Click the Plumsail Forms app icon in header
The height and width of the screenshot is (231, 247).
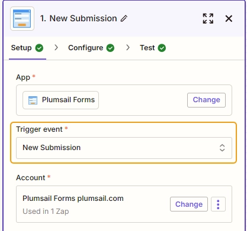(22, 19)
